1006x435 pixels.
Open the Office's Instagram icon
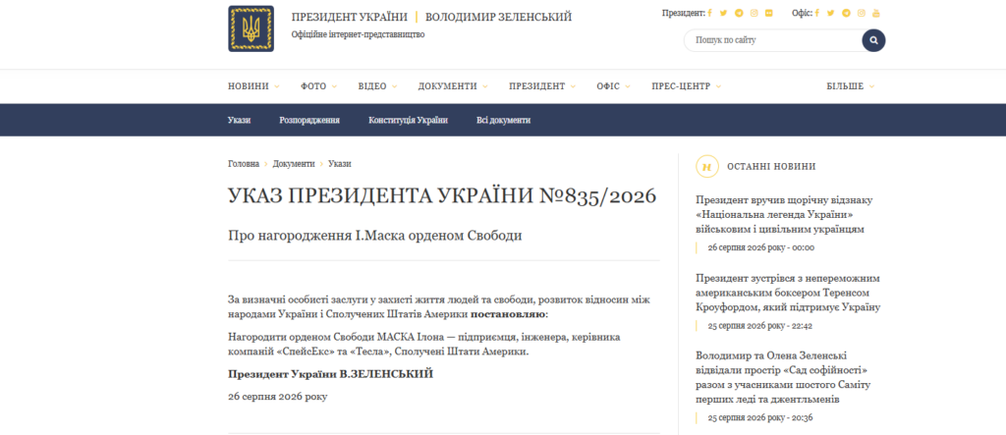(x=861, y=13)
